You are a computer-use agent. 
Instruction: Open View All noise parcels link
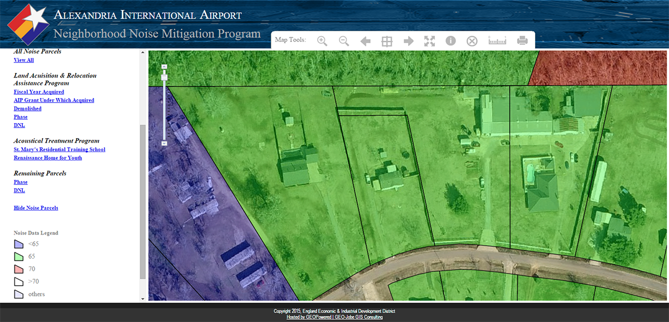[x=23, y=60]
